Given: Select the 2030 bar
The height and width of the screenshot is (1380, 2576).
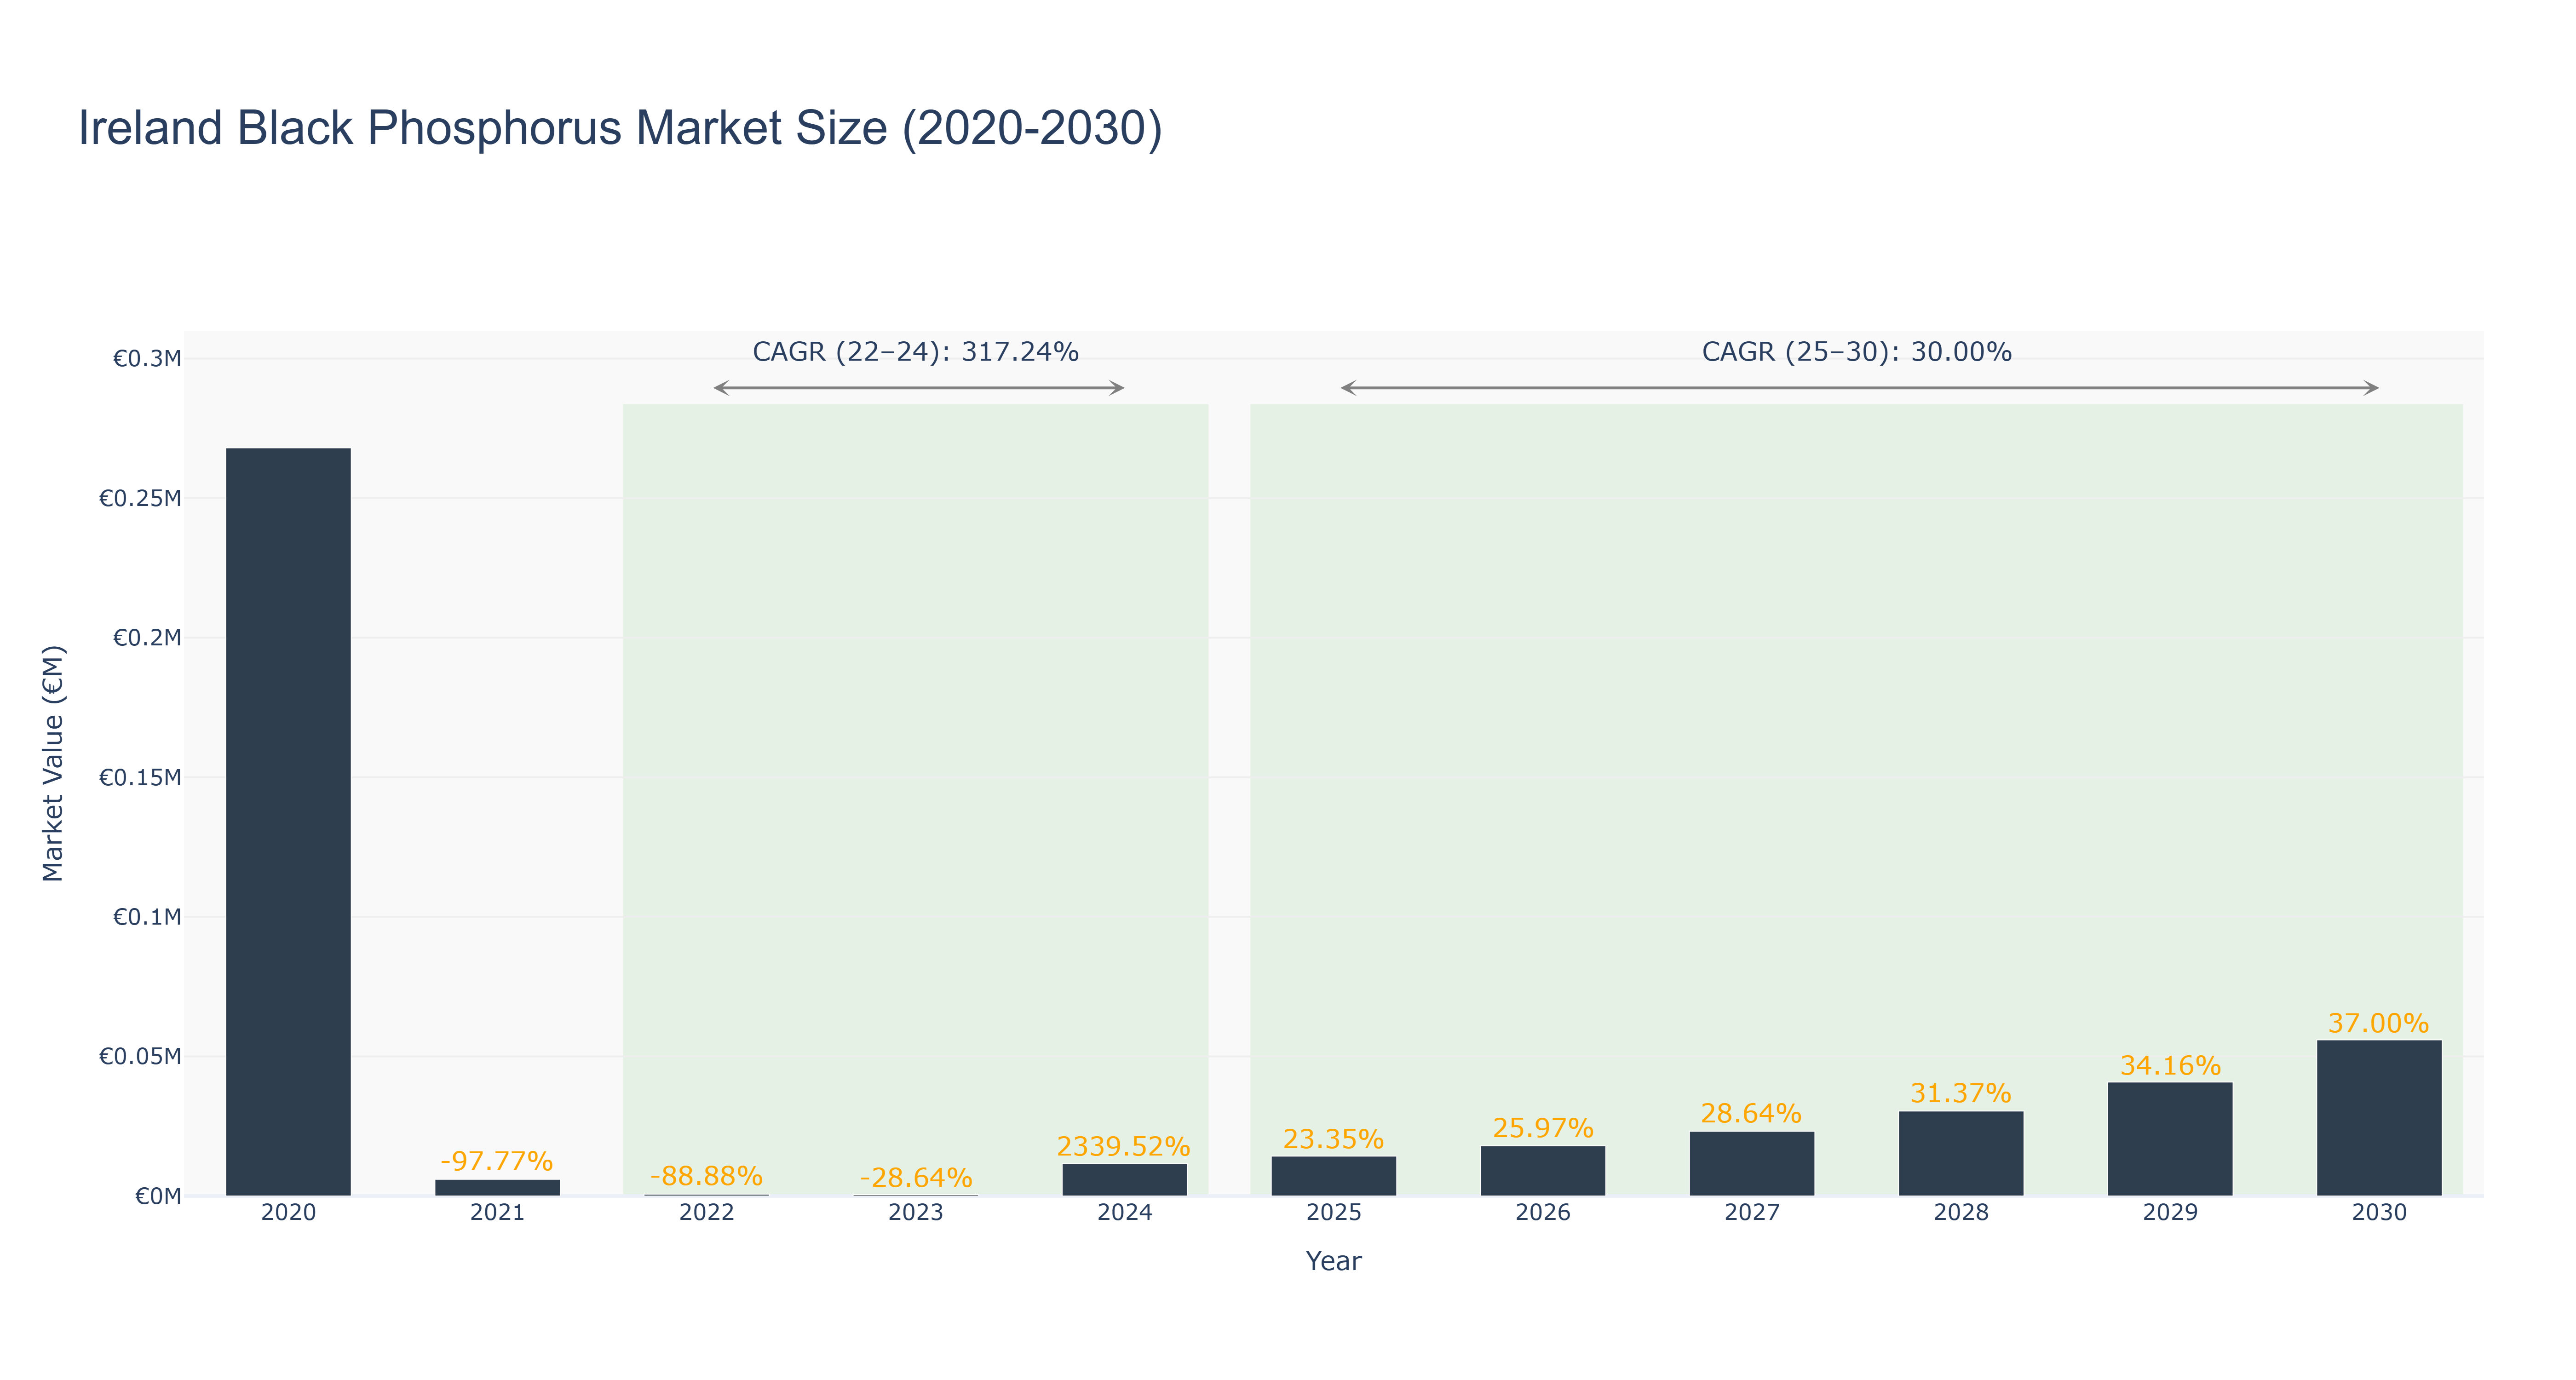Looking at the screenshot, I should (x=2379, y=1118).
